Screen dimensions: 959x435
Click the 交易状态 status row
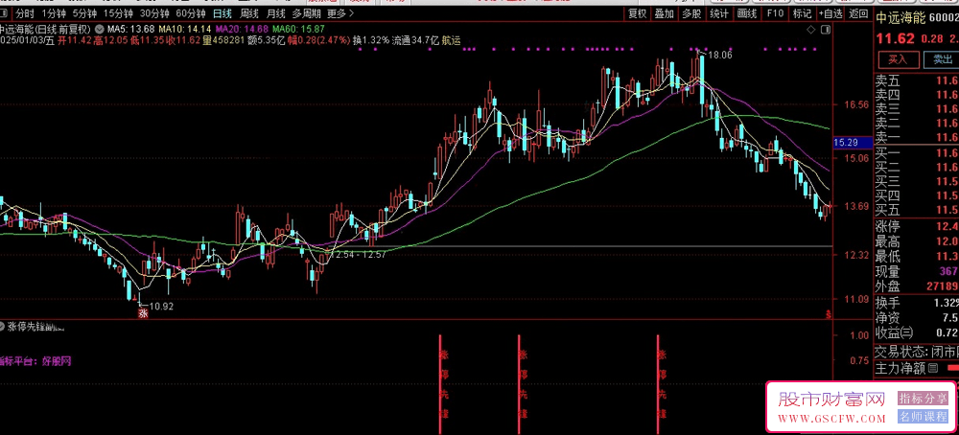click(916, 353)
